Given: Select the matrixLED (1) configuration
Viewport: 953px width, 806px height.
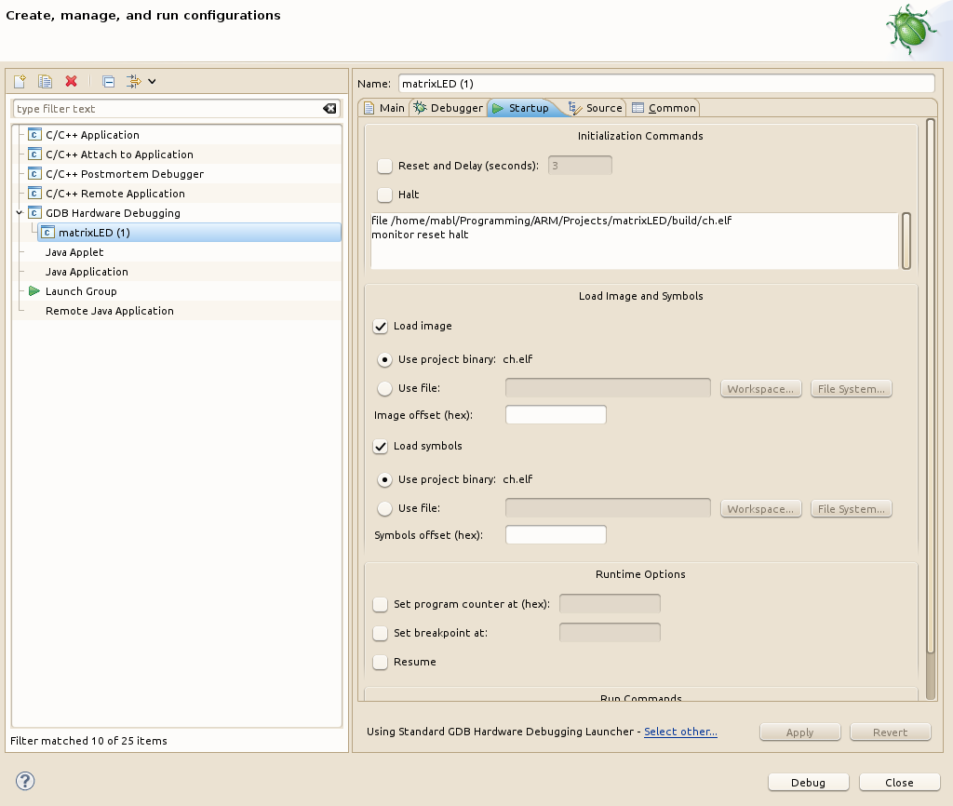Looking at the screenshot, I should (x=189, y=232).
